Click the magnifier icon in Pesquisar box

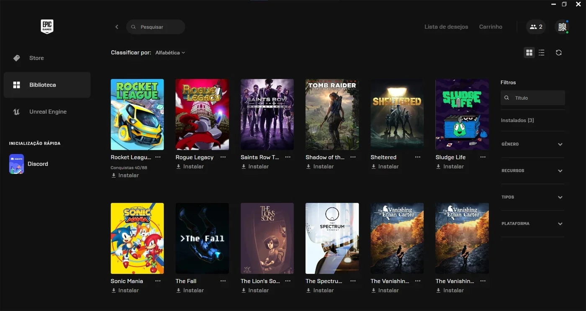pos(134,27)
